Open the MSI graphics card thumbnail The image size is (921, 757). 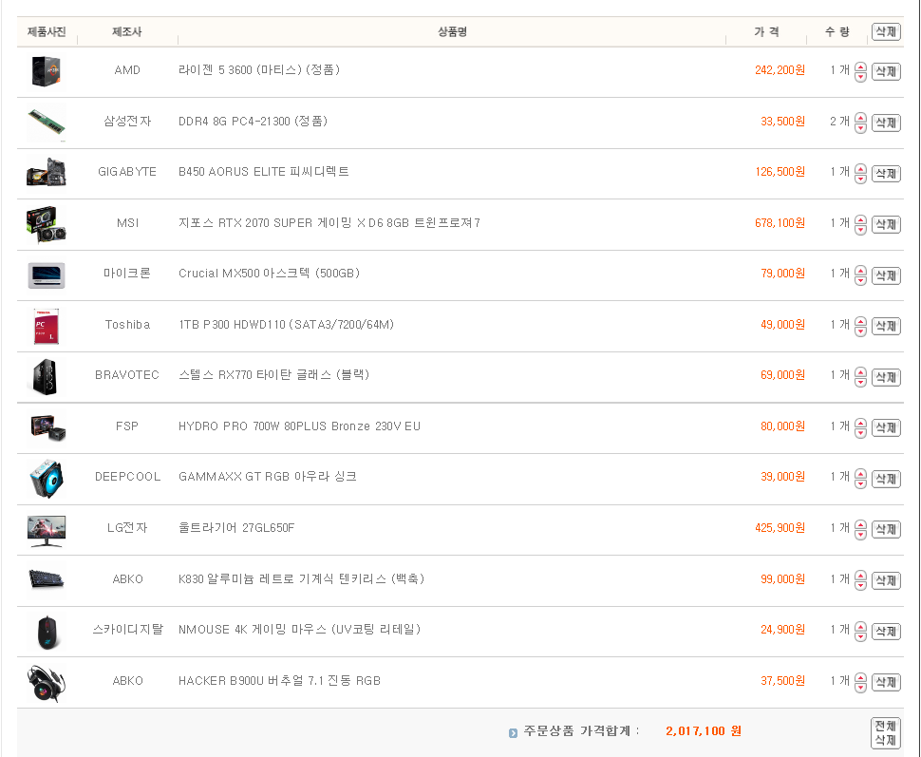pos(47,224)
